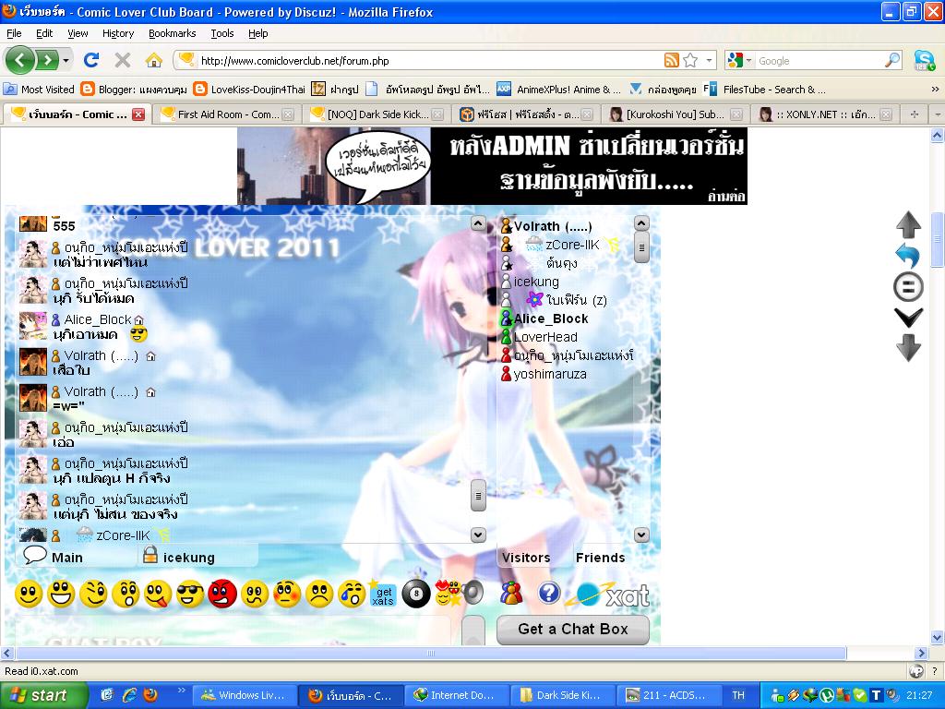Insert the tongue-out smiley

[x=158, y=595]
